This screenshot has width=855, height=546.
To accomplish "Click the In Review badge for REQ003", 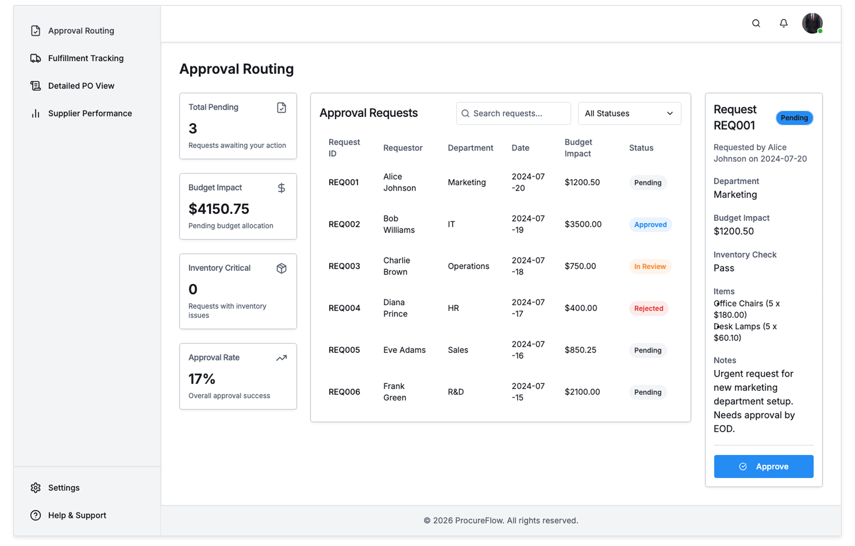I will [x=650, y=267].
